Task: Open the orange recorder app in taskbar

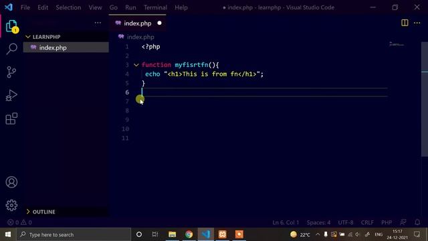Action: (x=239, y=234)
